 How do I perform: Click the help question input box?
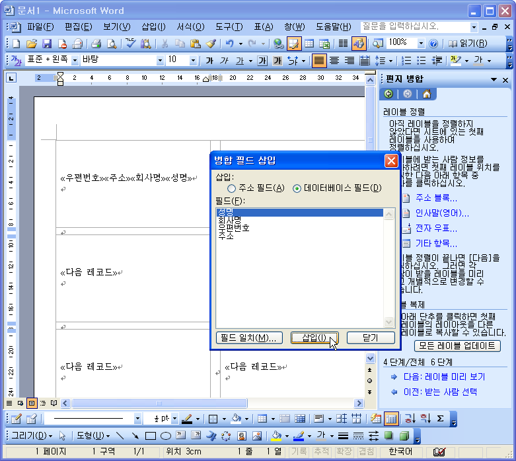(x=416, y=26)
